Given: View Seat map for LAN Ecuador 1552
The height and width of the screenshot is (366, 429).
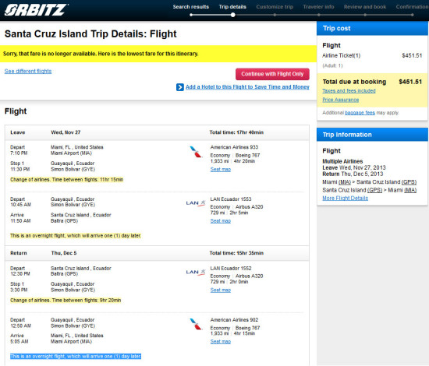Looking at the screenshot, I should click(x=221, y=290).
